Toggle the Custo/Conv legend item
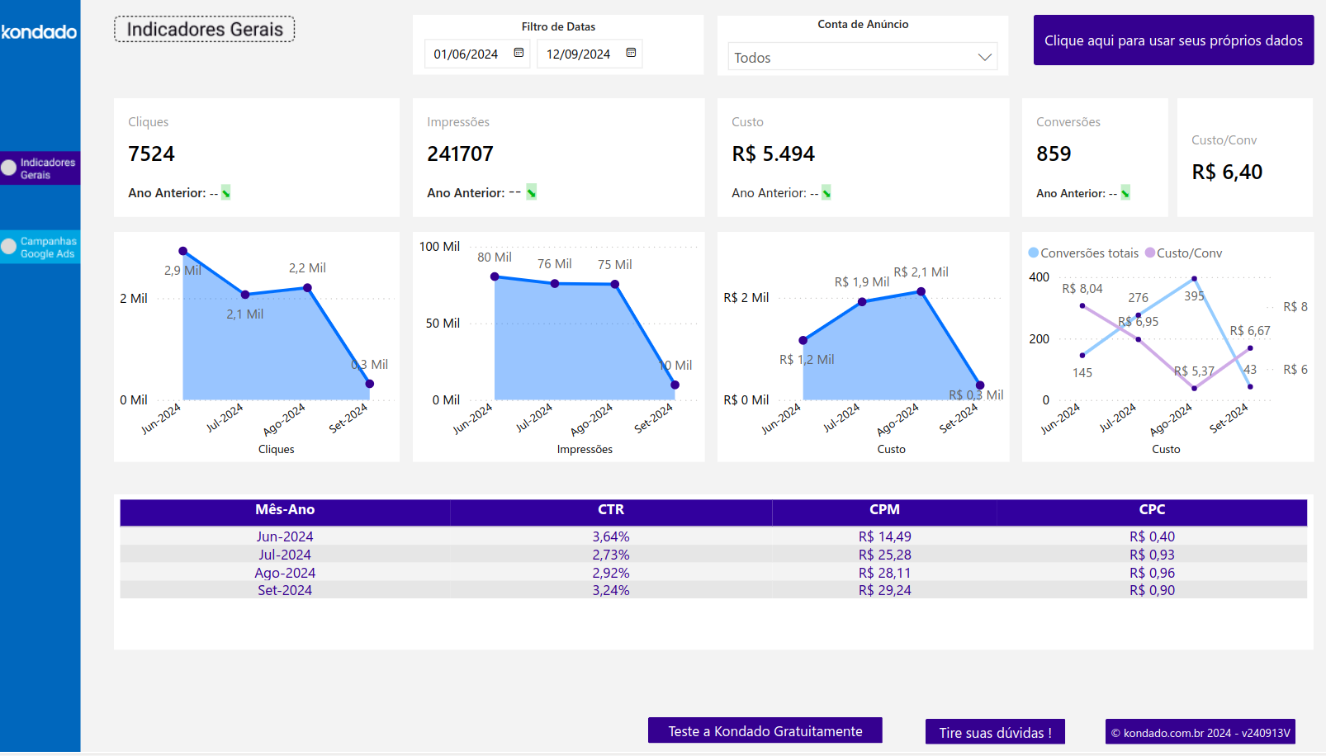Image resolution: width=1326 pixels, height=756 pixels. pos(1183,253)
